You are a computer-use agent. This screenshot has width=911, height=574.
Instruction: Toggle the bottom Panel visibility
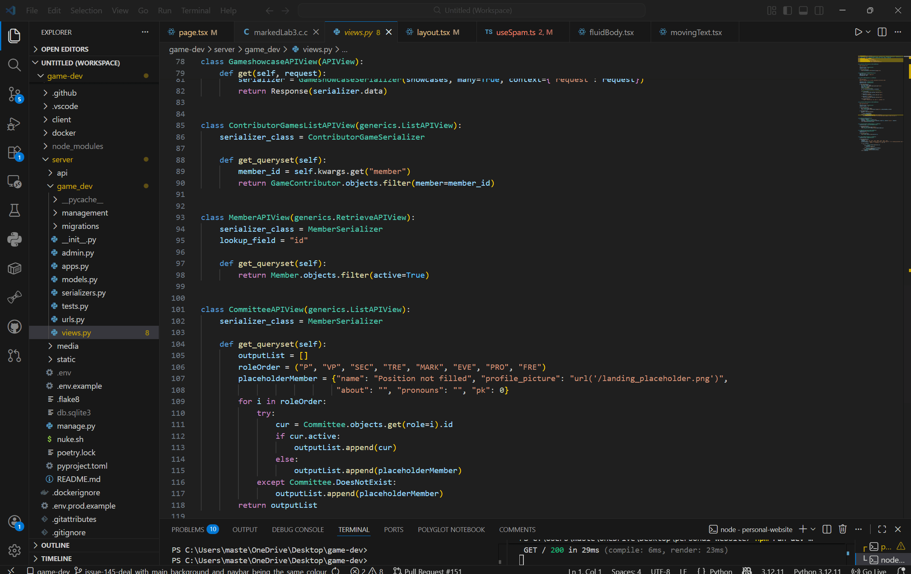(803, 10)
